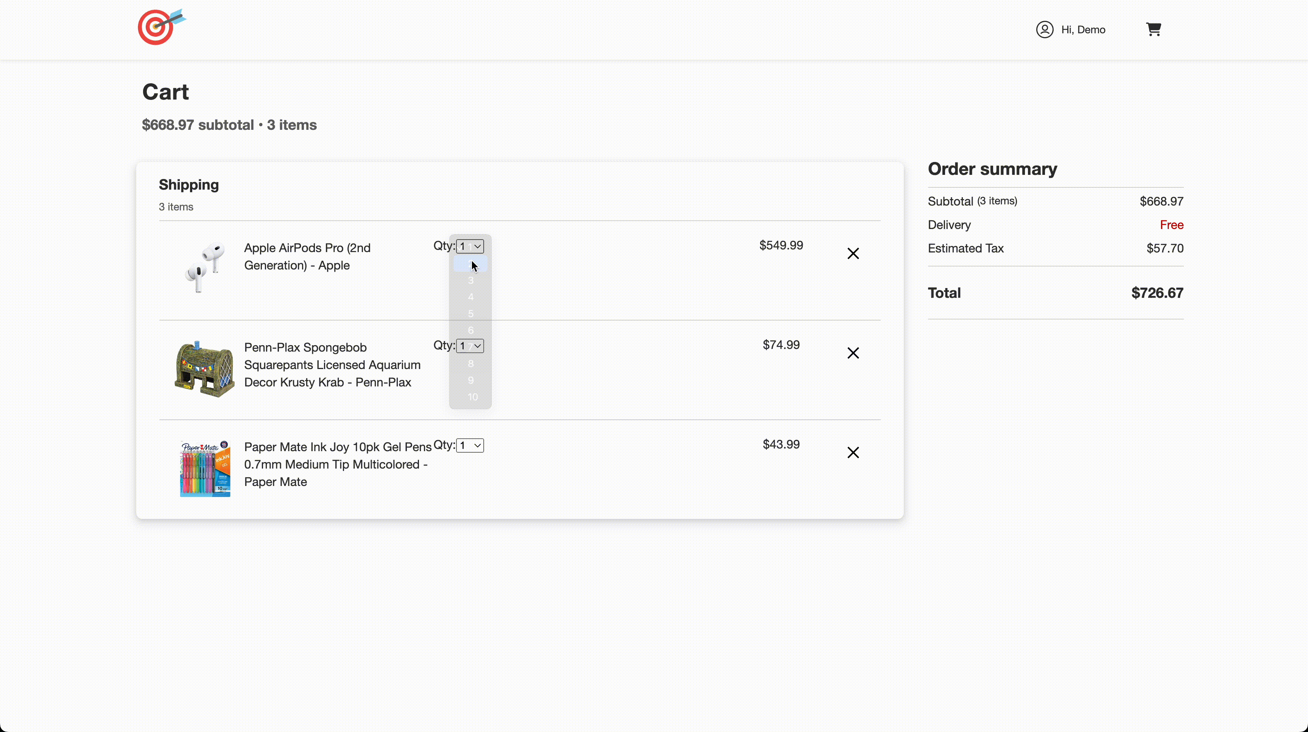The image size is (1308, 732).
Task: Remove Apple AirPods Pro from cart
Action: point(853,253)
